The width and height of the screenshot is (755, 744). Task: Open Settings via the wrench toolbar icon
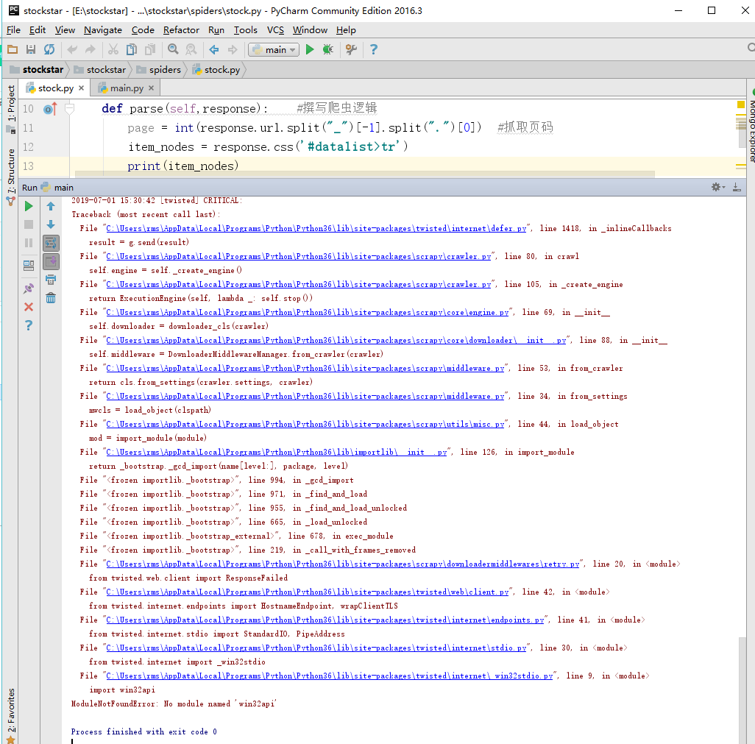click(x=351, y=49)
